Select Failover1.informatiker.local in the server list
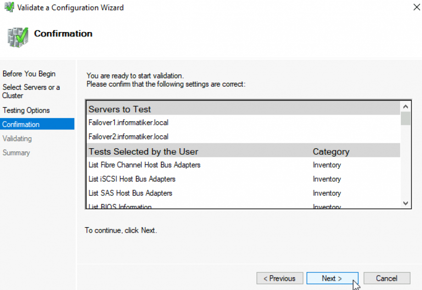422x290 pixels. tap(128, 123)
